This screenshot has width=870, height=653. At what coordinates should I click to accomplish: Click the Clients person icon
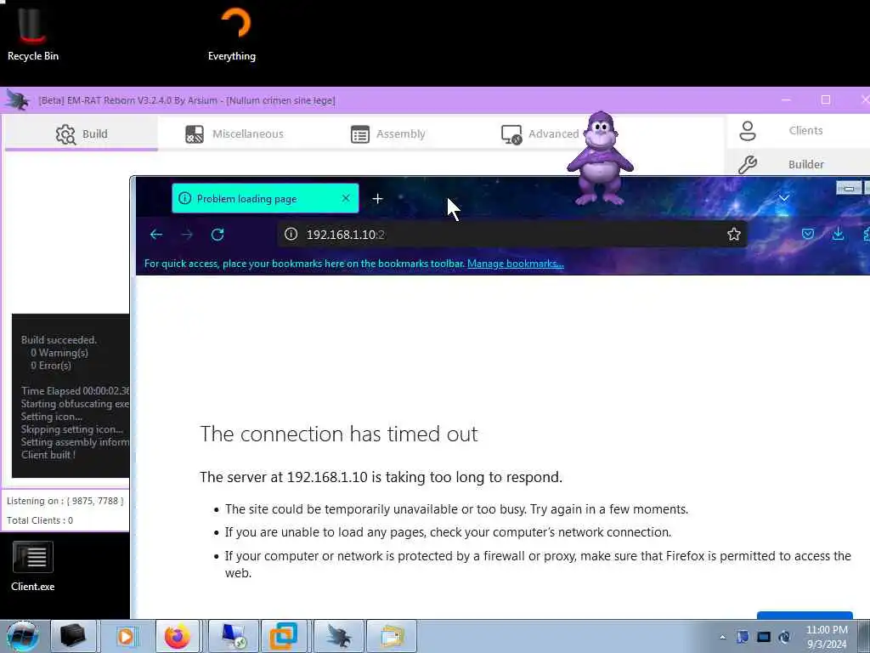pos(748,131)
